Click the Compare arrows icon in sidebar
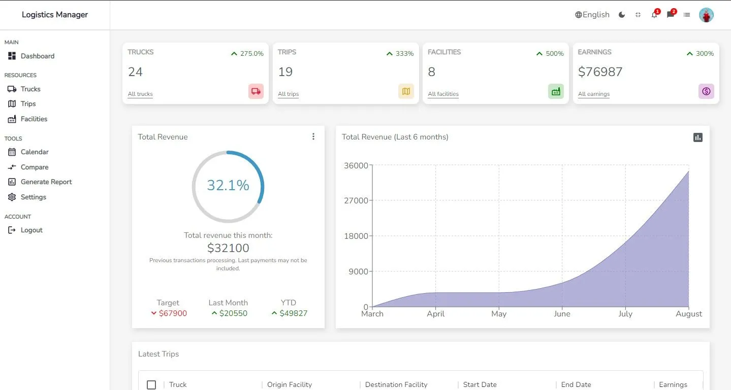This screenshot has height=390, width=731. [12, 167]
